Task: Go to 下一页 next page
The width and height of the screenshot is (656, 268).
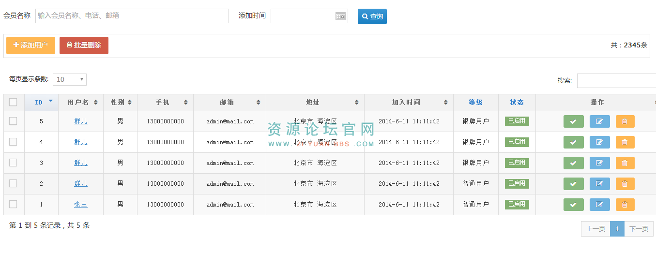Action: [x=639, y=229]
